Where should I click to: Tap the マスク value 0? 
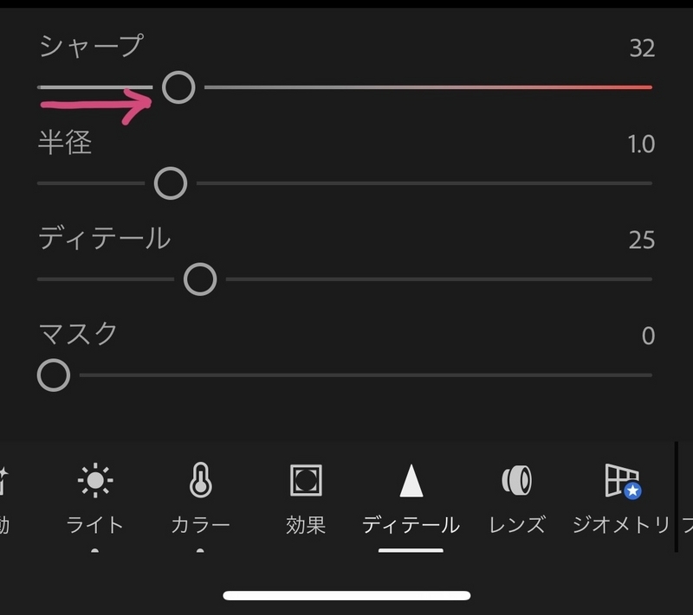click(648, 336)
